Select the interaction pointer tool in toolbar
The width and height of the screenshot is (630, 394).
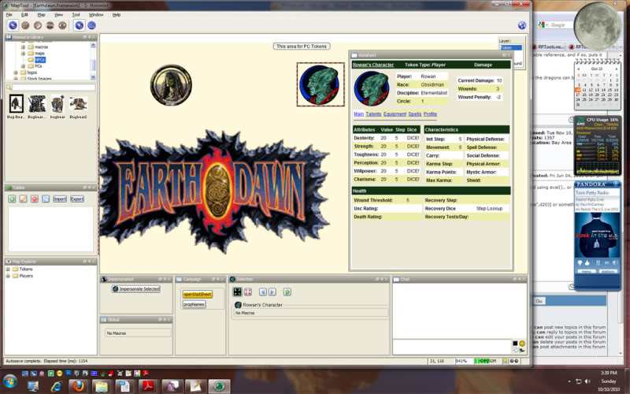tap(13, 25)
